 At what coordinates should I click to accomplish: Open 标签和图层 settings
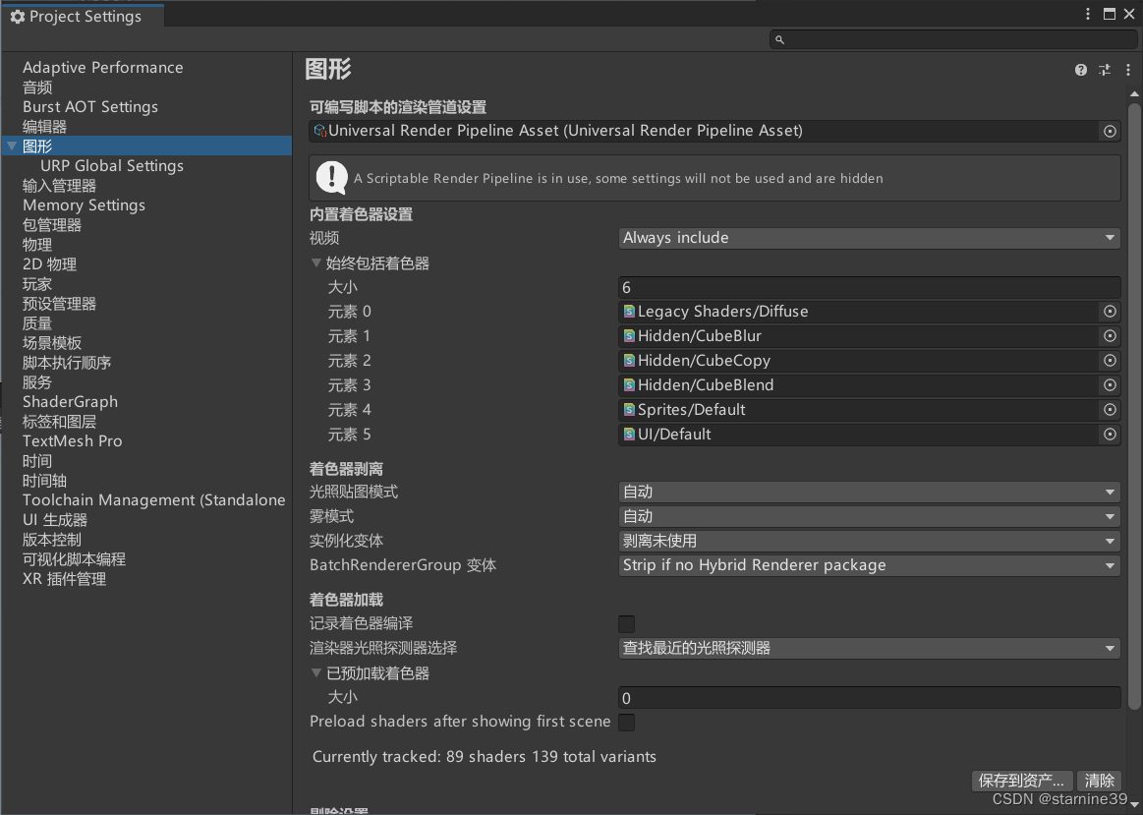(x=59, y=422)
